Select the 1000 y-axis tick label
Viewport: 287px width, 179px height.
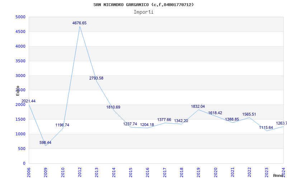(20, 134)
